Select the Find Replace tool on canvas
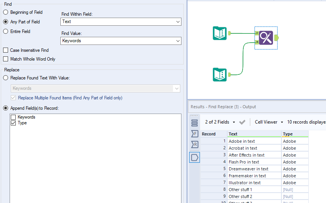The image size is (326, 203). (266, 38)
